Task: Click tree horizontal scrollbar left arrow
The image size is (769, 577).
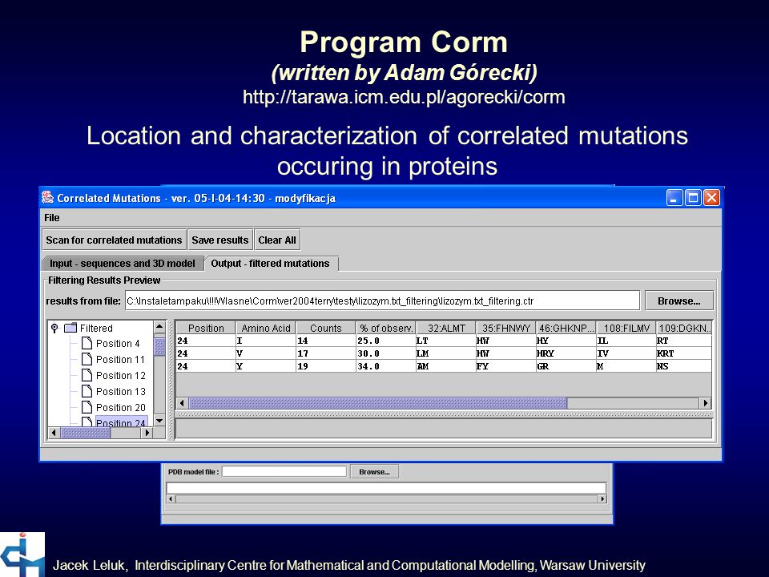Action: (x=54, y=433)
